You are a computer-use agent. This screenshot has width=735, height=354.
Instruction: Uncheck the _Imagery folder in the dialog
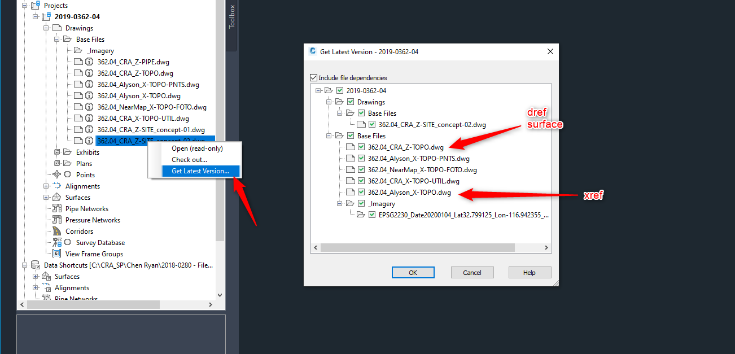click(x=362, y=203)
